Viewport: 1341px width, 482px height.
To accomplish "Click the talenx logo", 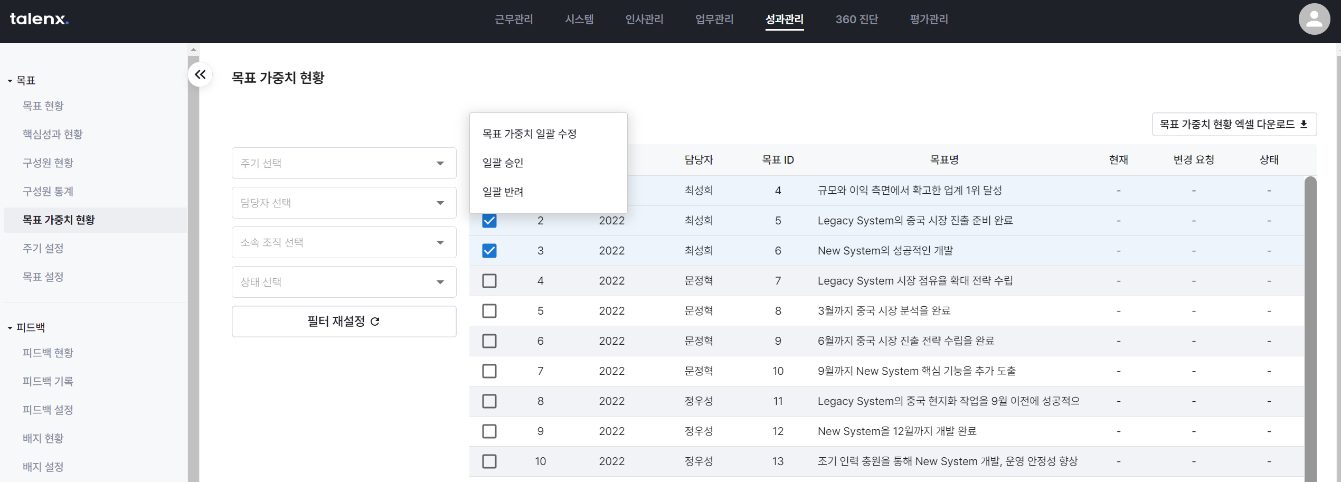I will 39,20.
